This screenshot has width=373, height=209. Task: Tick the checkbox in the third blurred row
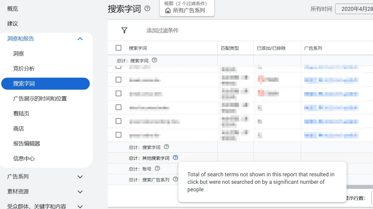119,93
